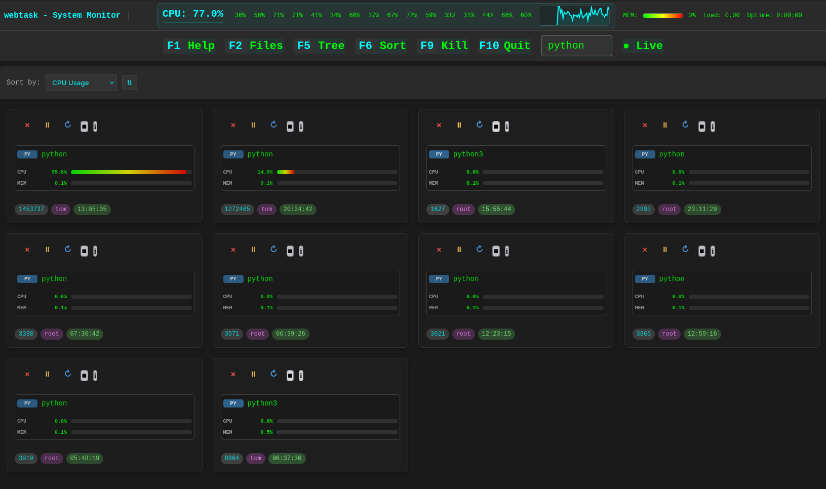Screen dimensions: 826x489
Task: Restart process 3865
Action: coord(685,249)
